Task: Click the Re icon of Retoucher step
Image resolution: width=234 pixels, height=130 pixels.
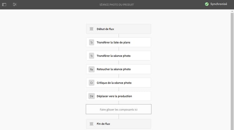Action: point(91,69)
